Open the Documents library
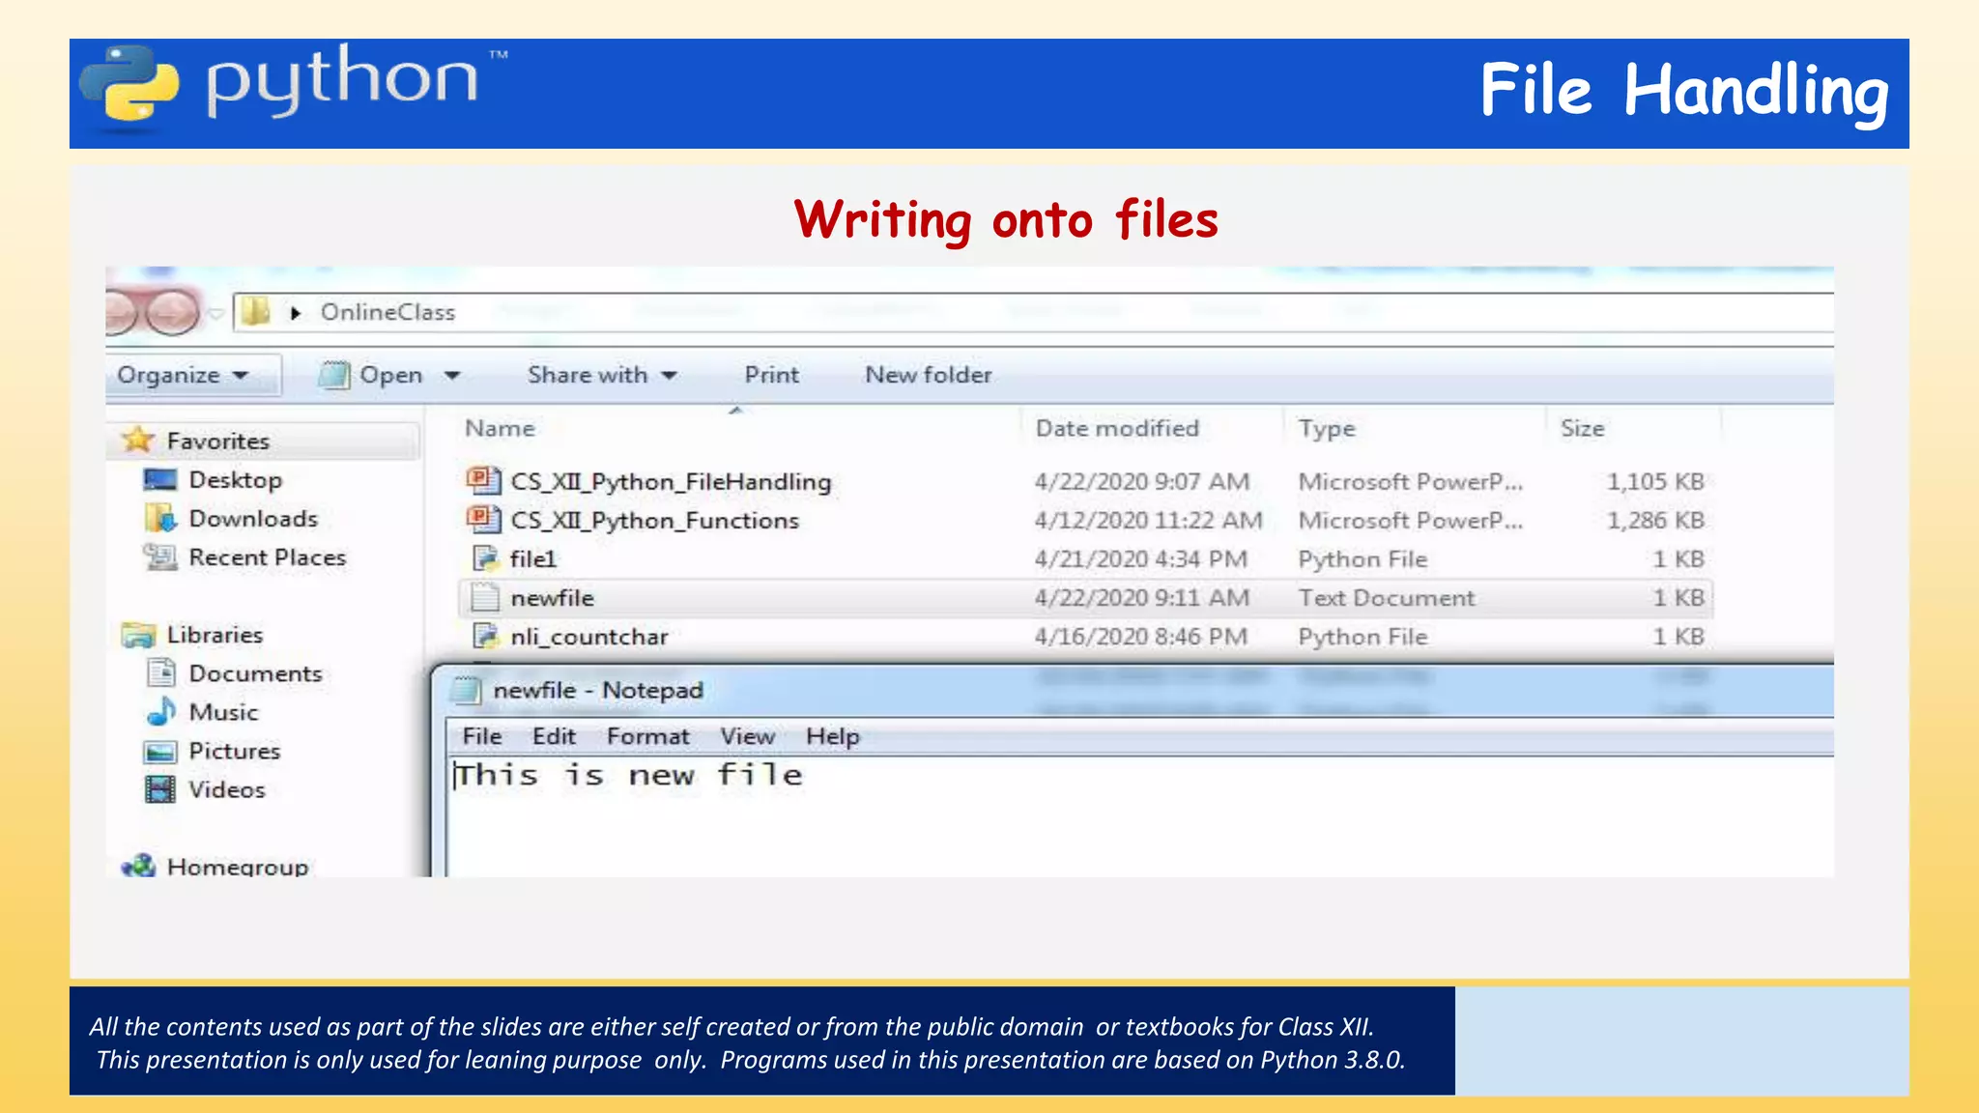 255,673
